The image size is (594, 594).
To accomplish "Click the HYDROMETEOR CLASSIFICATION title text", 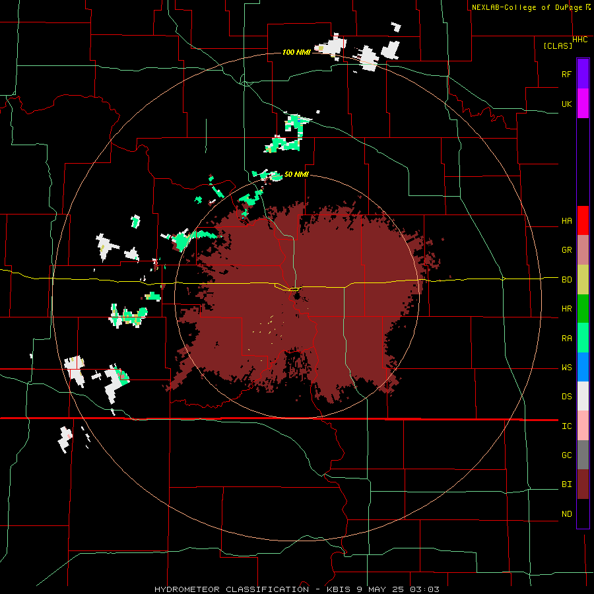I will (x=232, y=589).
